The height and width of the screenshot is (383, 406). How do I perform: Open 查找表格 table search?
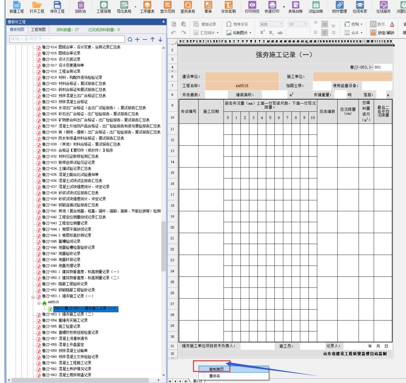point(188,7)
